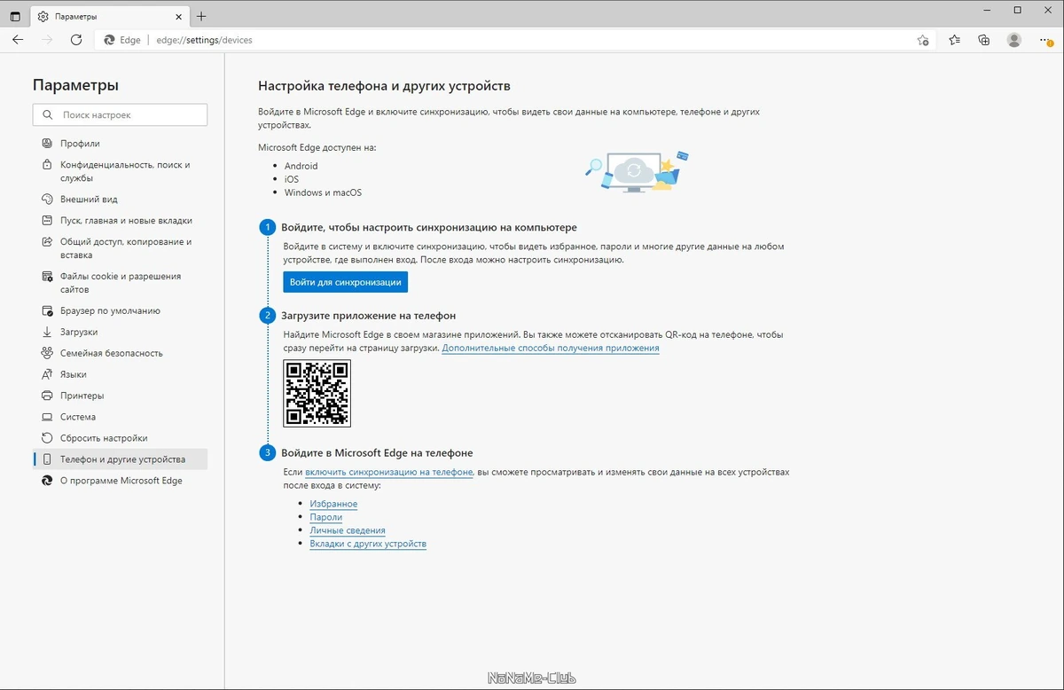1064x690 pixels.
Task: Open the Collections icon
Action: click(x=984, y=40)
